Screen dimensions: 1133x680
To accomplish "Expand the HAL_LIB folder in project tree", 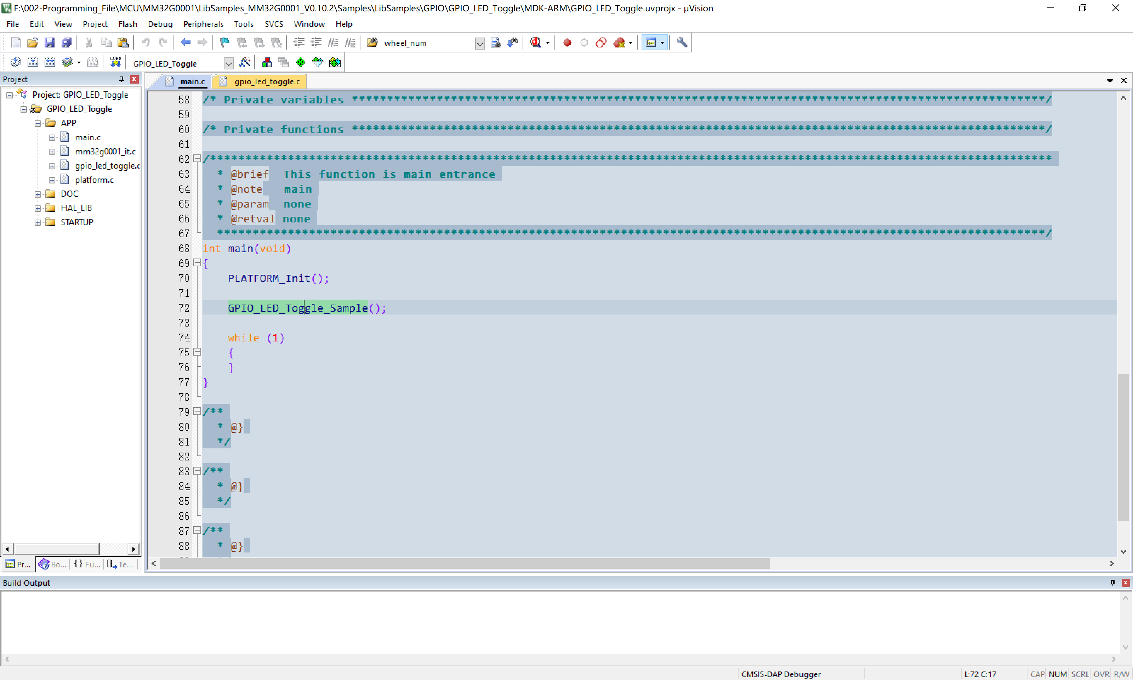I will coord(38,208).
